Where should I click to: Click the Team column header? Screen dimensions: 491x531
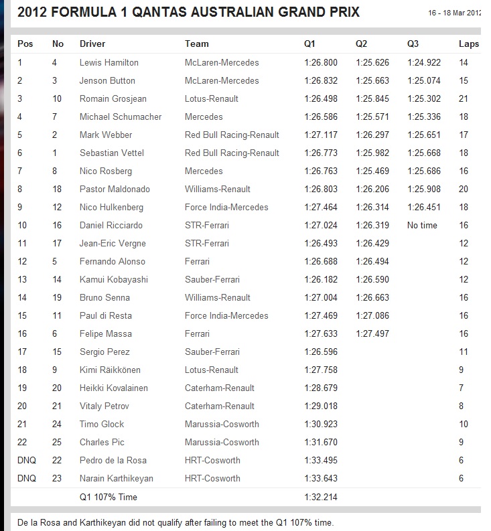(x=197, y=44)
